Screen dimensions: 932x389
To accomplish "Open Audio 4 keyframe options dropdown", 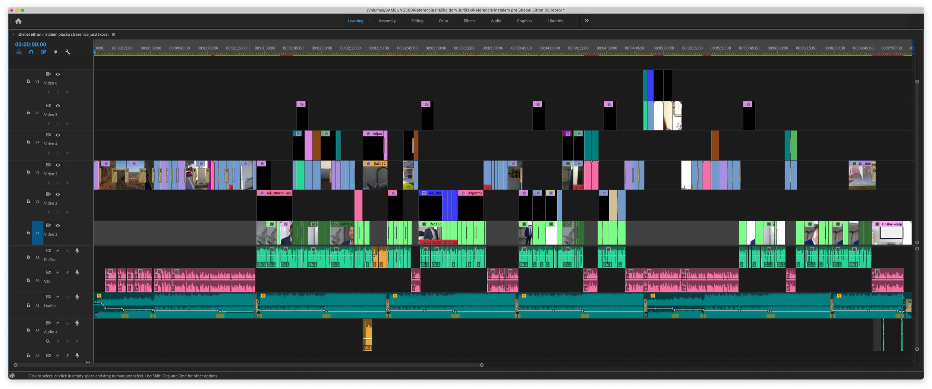I will click(48, 341).
